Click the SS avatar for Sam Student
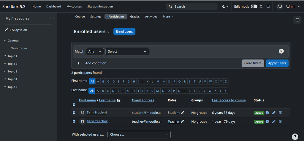 coord(83,113)
